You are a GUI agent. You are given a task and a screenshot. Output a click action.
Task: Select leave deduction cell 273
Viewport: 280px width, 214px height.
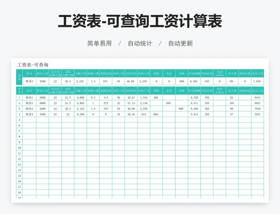[x=106, y=103]
